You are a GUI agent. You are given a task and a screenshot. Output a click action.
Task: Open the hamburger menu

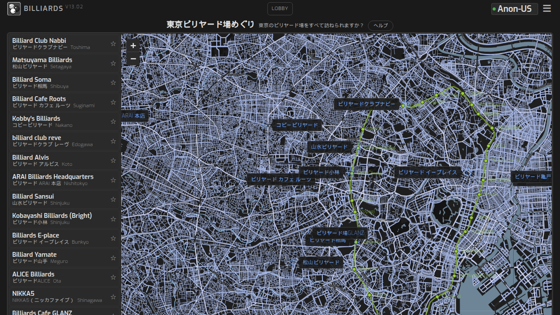[x=547, y=8]
